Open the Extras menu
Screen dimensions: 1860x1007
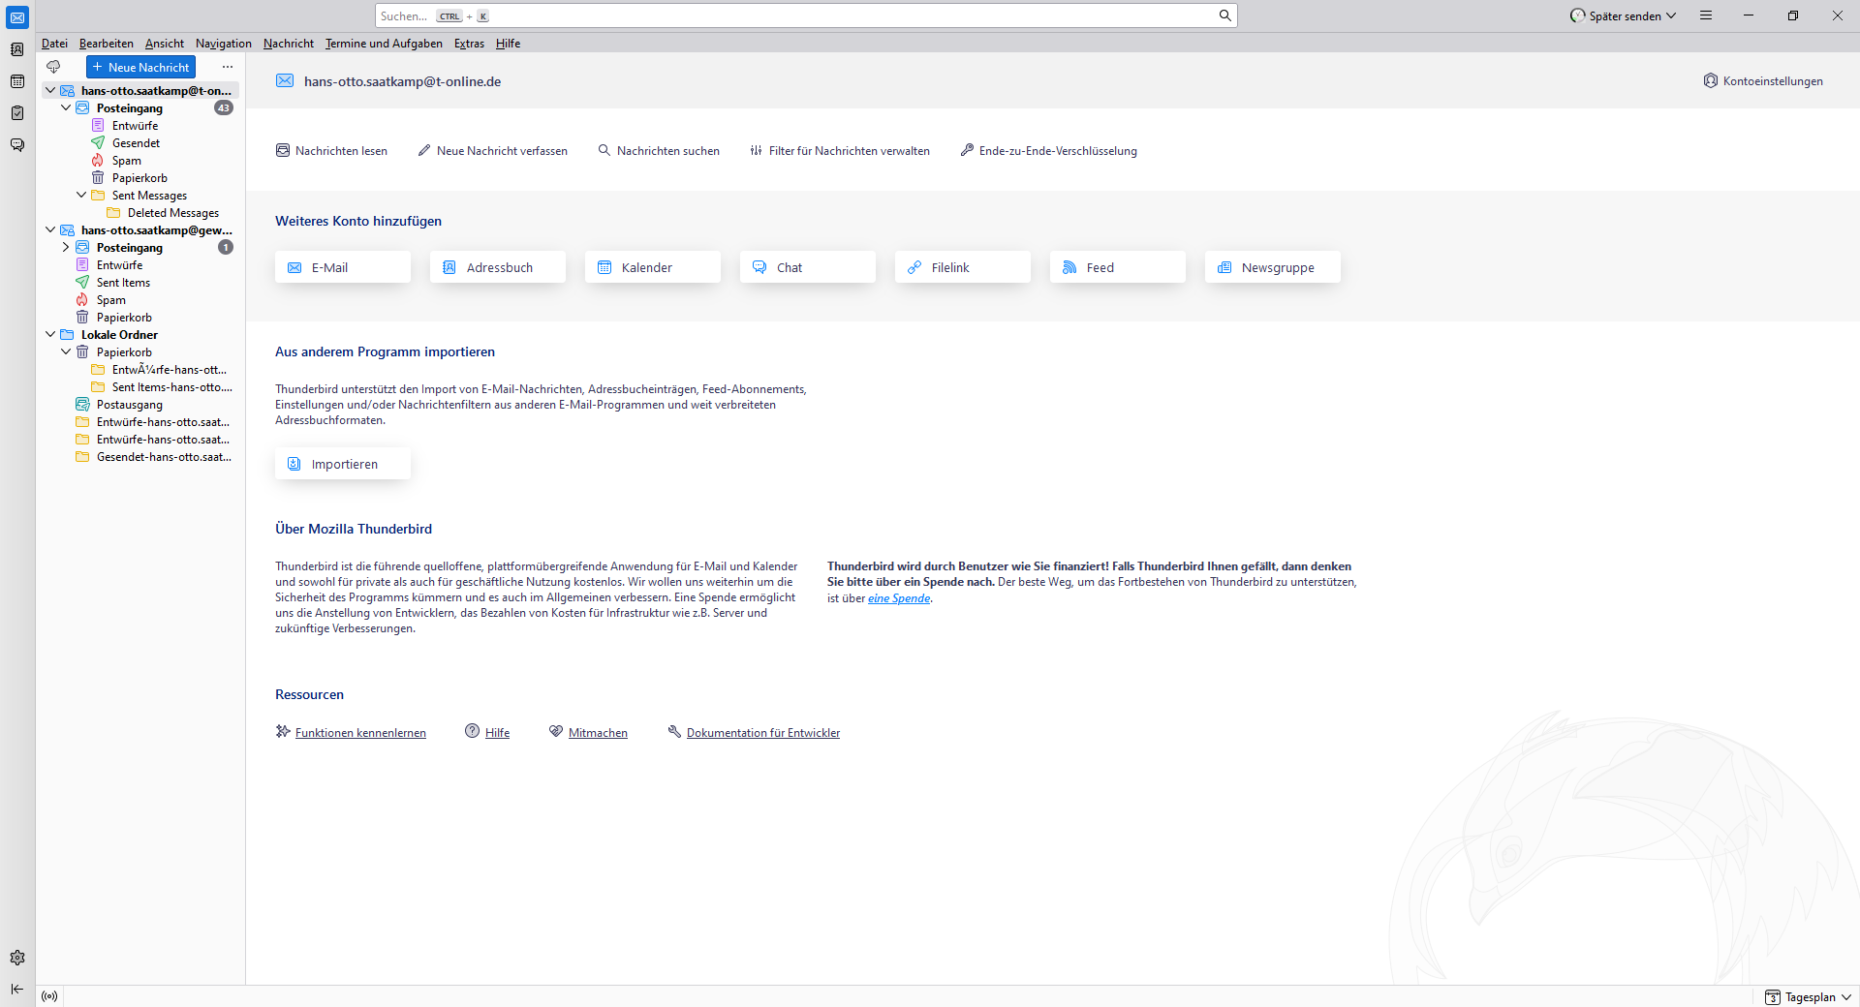(469, 44)
